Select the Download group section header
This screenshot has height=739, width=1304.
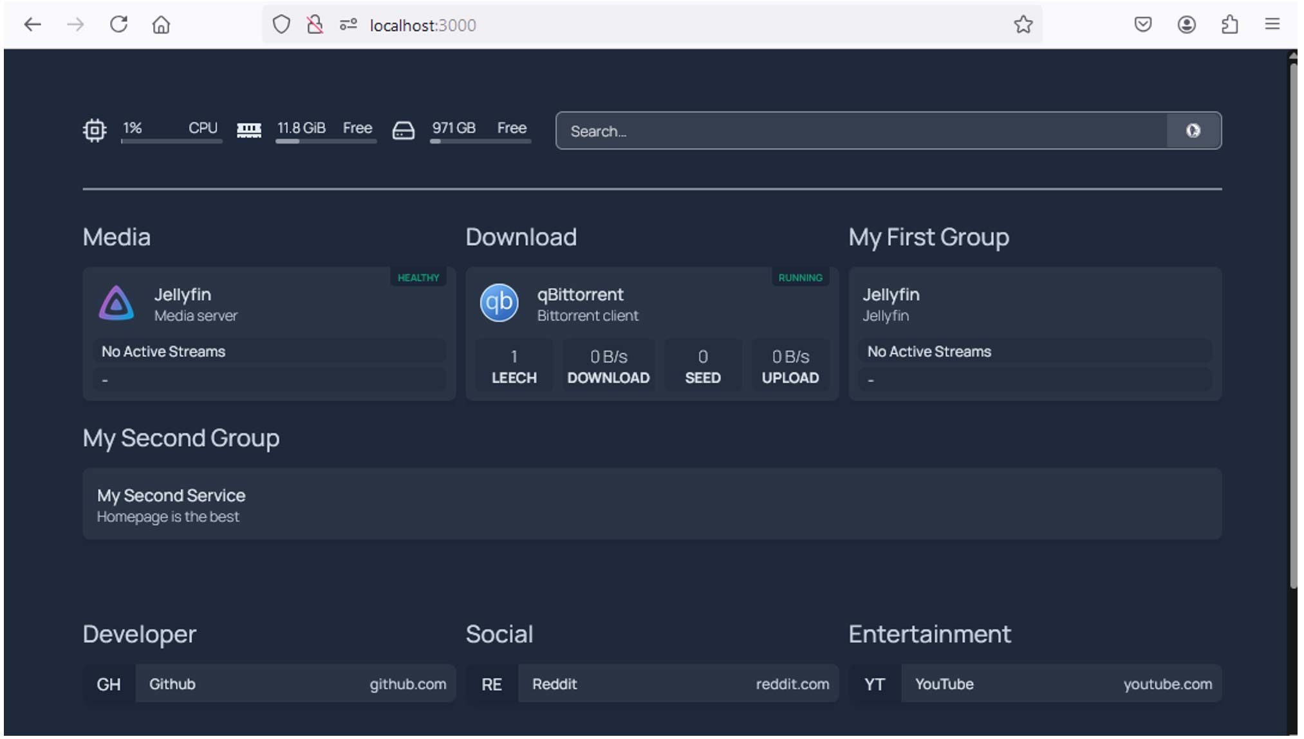tap(521, 236)
